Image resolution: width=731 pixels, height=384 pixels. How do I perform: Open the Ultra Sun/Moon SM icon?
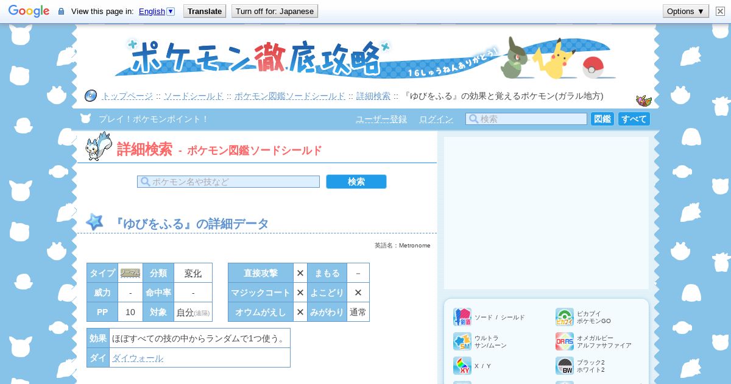[x=462, y=341]
